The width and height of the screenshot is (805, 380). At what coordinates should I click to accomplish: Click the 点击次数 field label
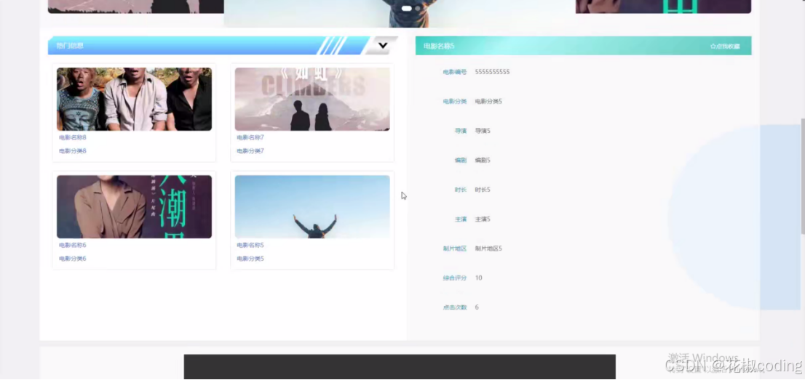pos(455,307)
